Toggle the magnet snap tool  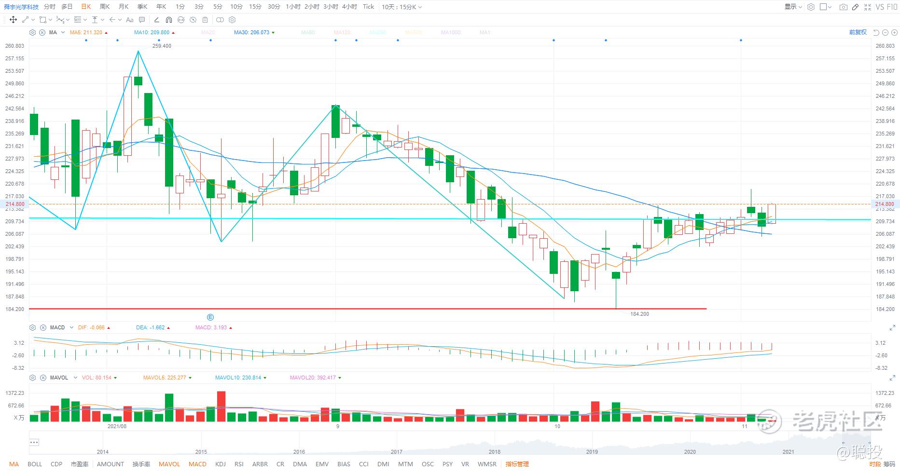point(168,20)
